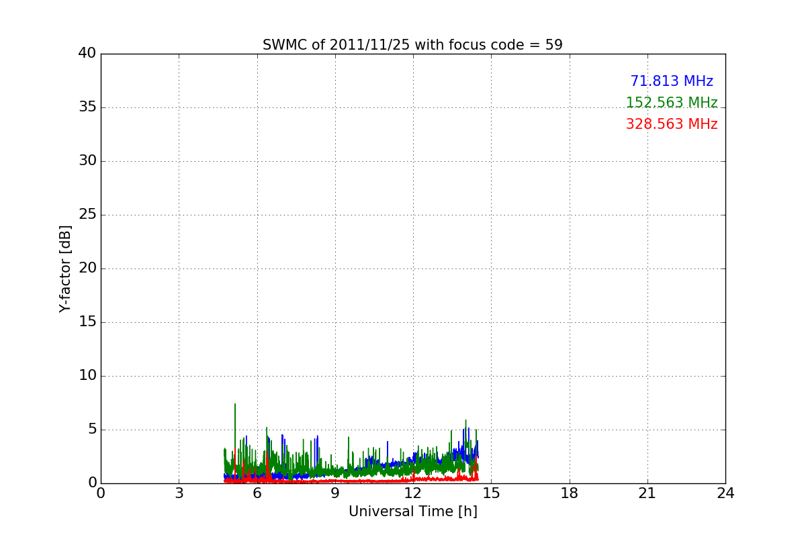Click the "Universal Time [h]" axis label
The width and height of the screenshot is (806, 537).
pyautogui.click(x=412, y=511)
